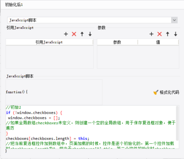
Task: Click inside the empty 参数 table area
Action: pos(138,57)
